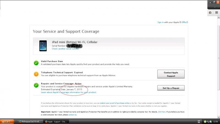This screenshot has height=124, width=220.
Task: Close the browser window
Action: pos(218,2)
